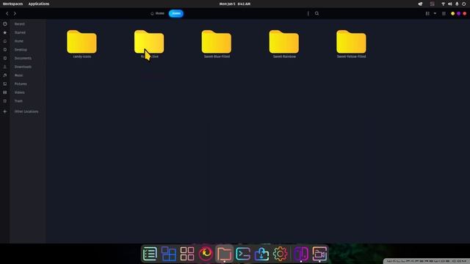This screenshot has width=470, height=264.
Task: Launch the terminal from the dock
Action: click(243, 254)
